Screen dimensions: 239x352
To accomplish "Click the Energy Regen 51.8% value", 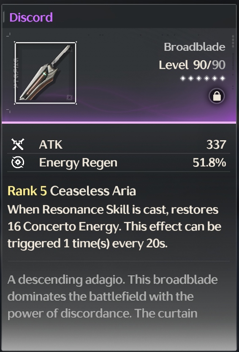I will (x=209, y=163).
